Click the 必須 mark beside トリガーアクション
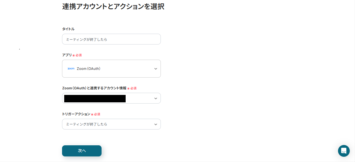The width and height of the screenshot is (355, 162). (97, 114)
